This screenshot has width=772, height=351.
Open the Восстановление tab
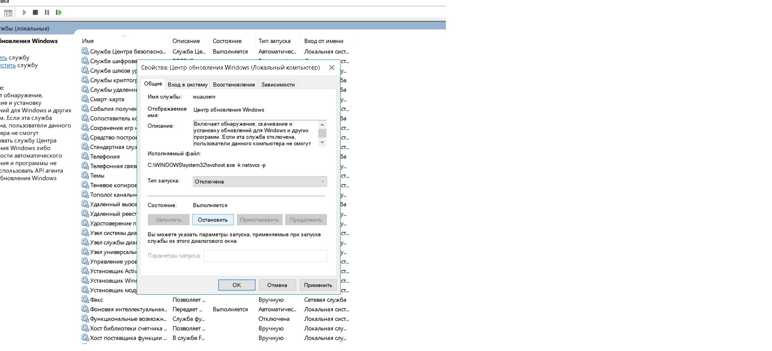234,84
